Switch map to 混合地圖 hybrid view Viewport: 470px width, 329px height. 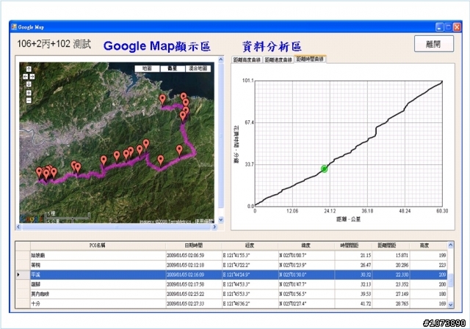point(198,68)
